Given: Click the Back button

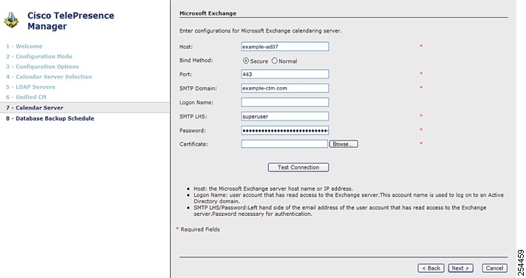Looking at the screenshot, I should [431, 268].
